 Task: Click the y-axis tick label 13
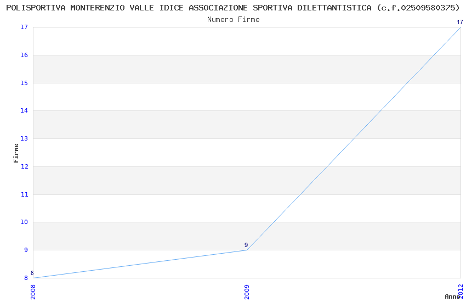24,139
